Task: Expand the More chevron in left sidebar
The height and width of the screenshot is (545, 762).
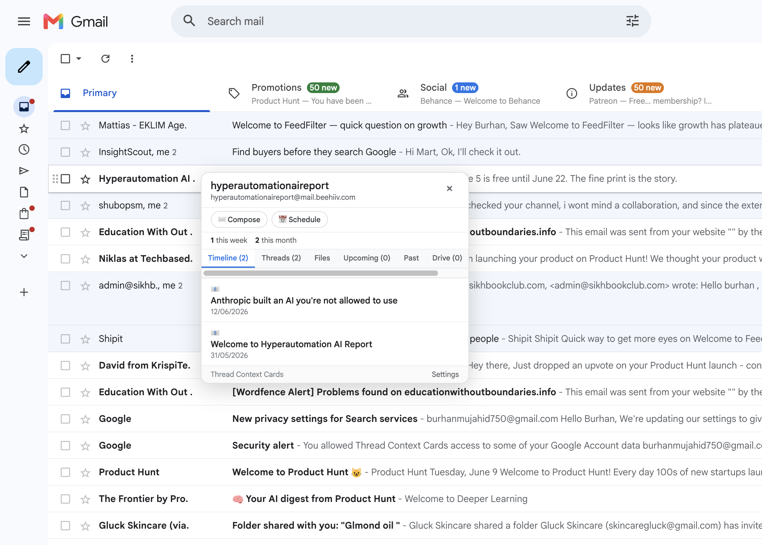Action: click(x=24, y=256)
